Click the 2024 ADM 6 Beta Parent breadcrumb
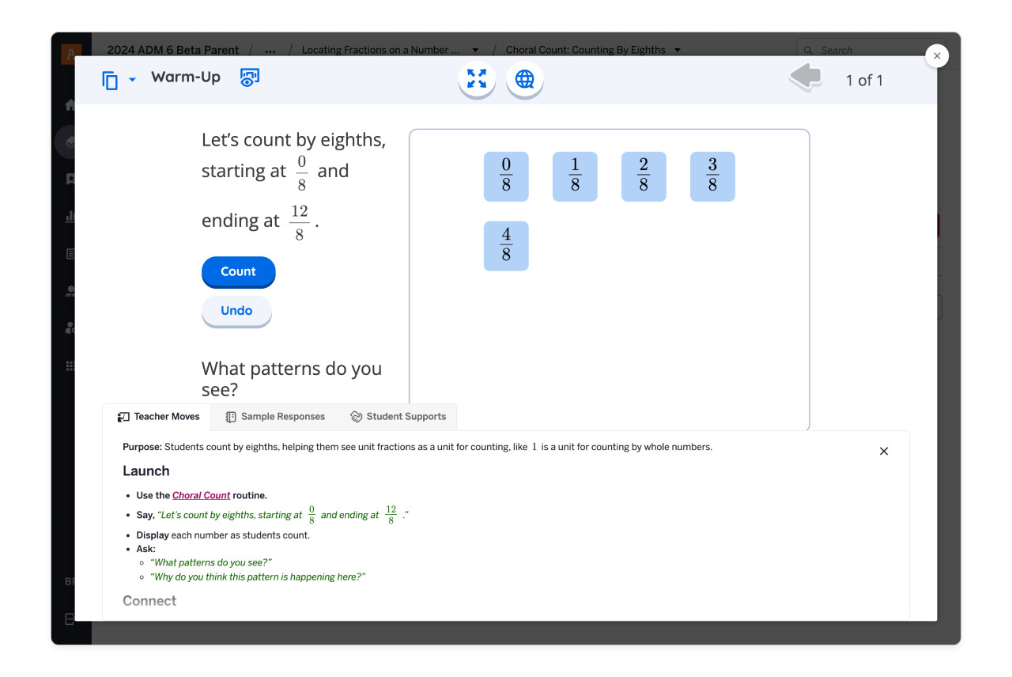The height and width of the screenshot is (677, 1012). coord(173,50)
